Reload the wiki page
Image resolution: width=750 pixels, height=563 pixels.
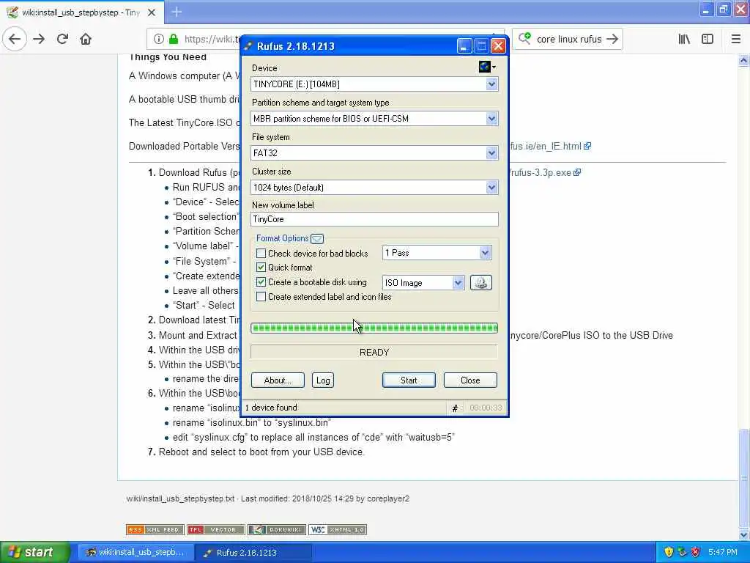tap(62, 39)
